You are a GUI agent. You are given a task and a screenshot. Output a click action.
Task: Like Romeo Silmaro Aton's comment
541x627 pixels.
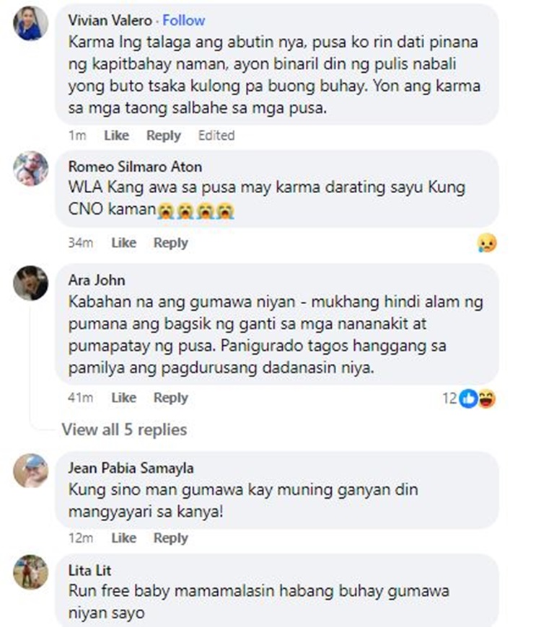coord(123,242)
